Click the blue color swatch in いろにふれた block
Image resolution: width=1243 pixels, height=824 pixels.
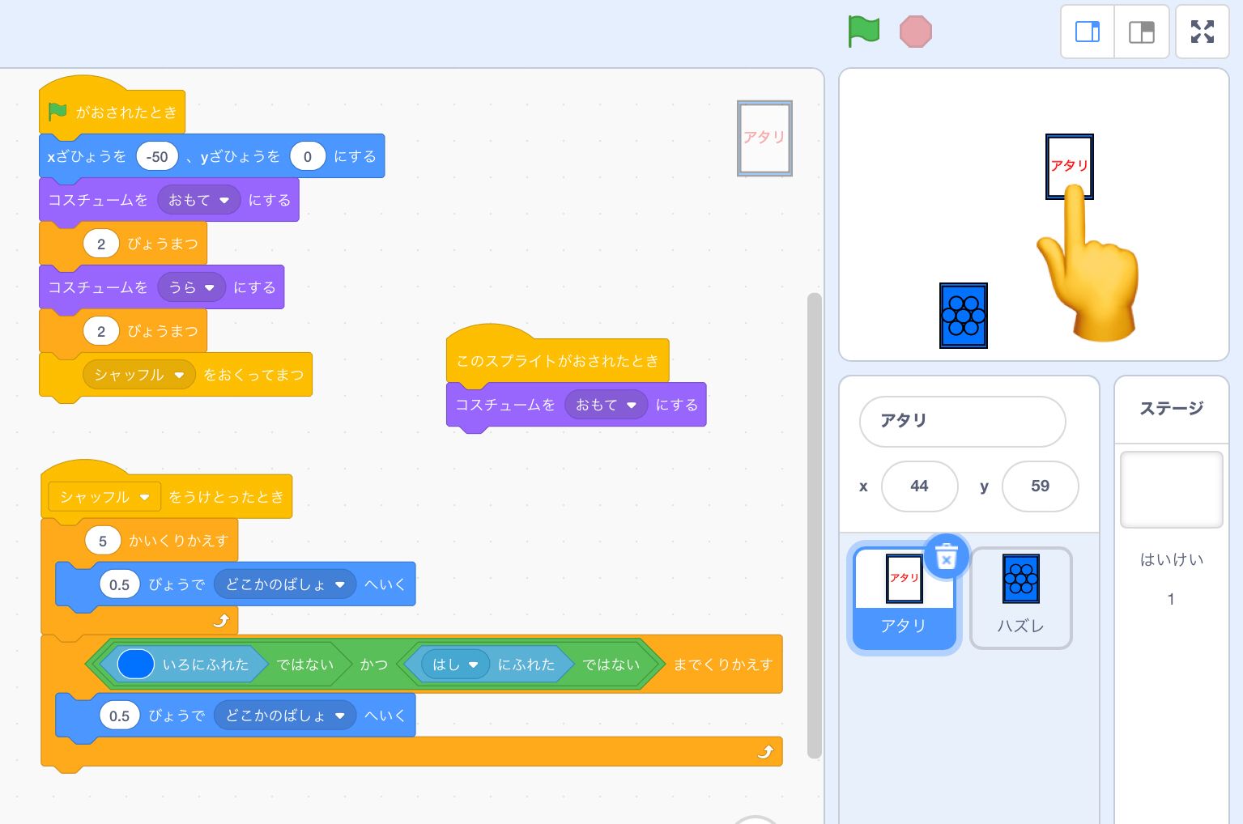click(x=135, y=665)
